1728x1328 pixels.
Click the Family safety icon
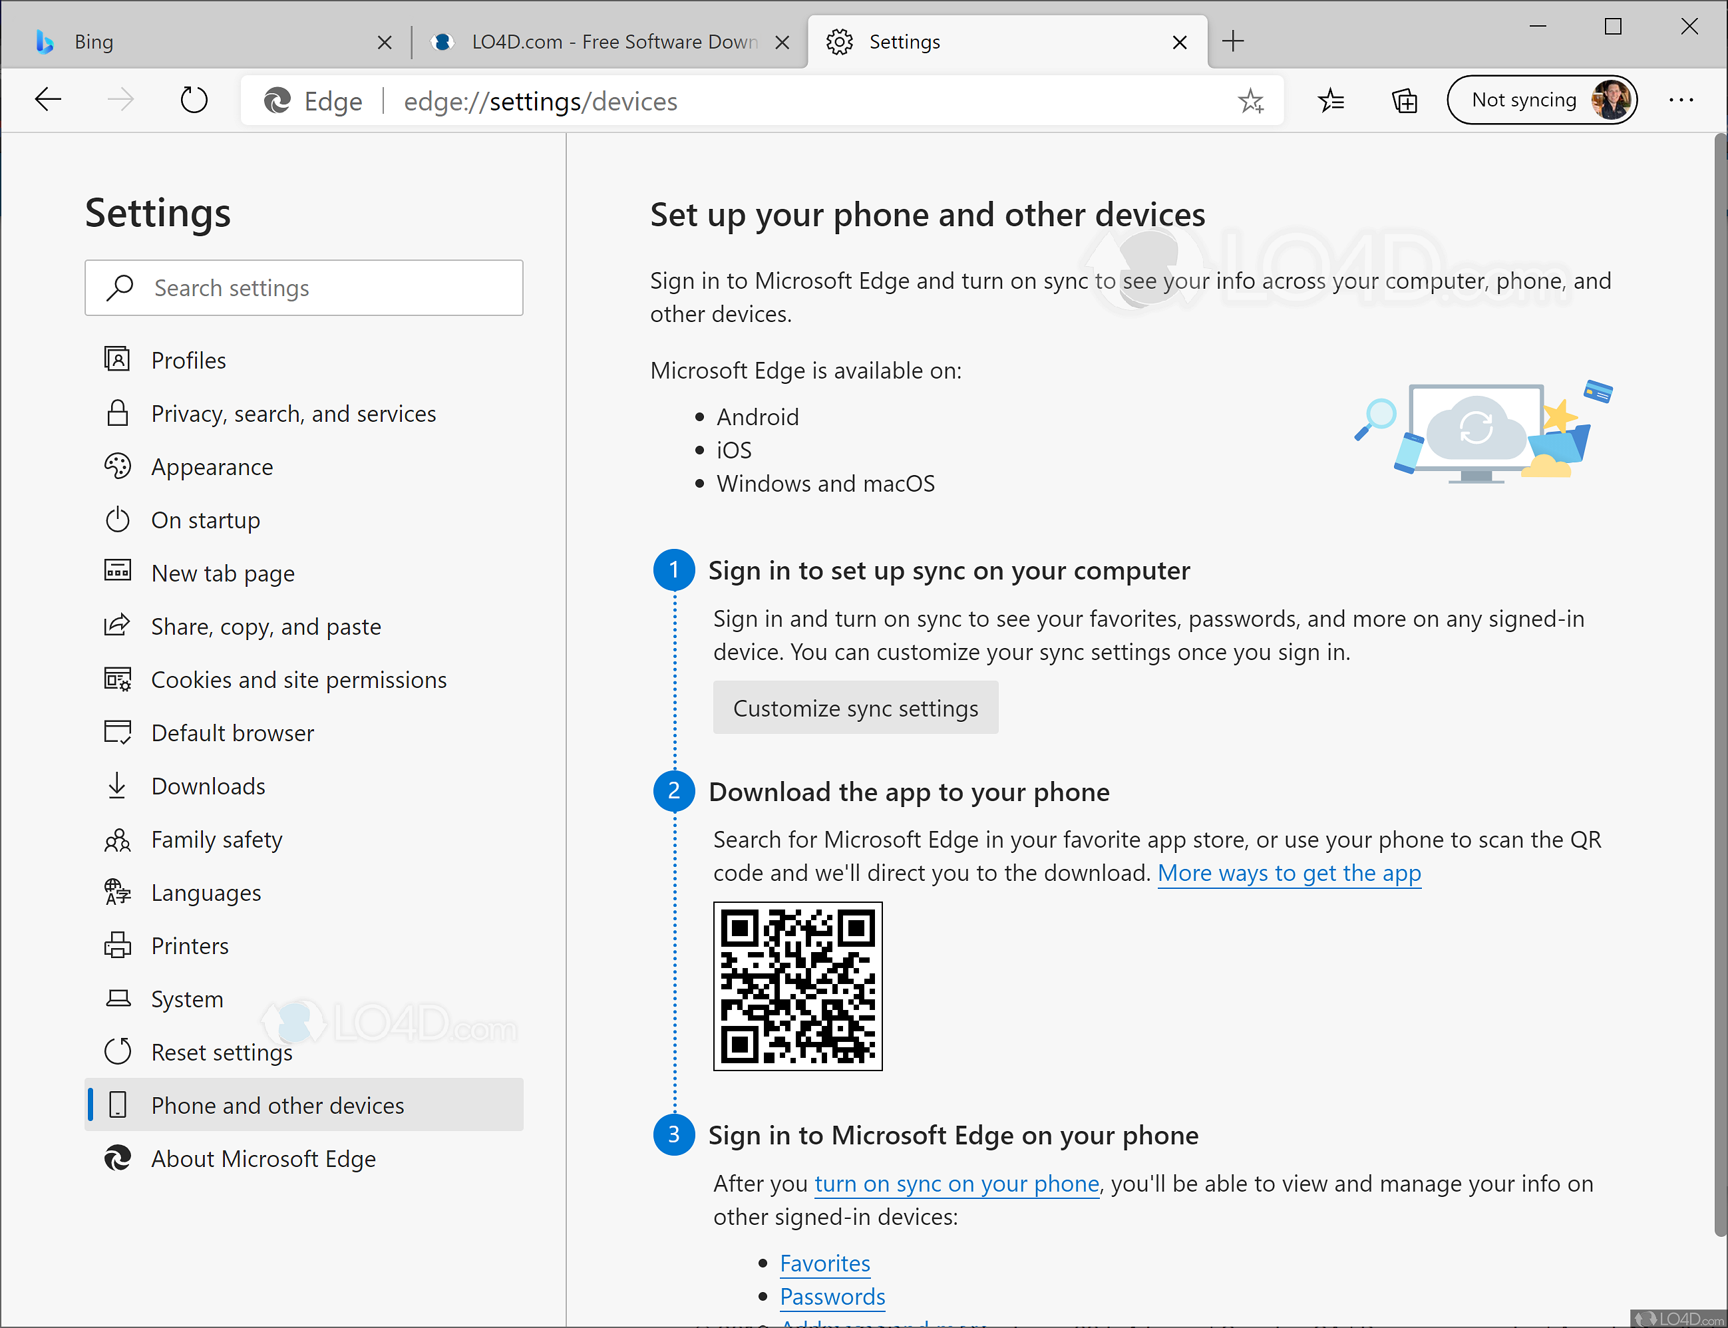tap(118, 839)
